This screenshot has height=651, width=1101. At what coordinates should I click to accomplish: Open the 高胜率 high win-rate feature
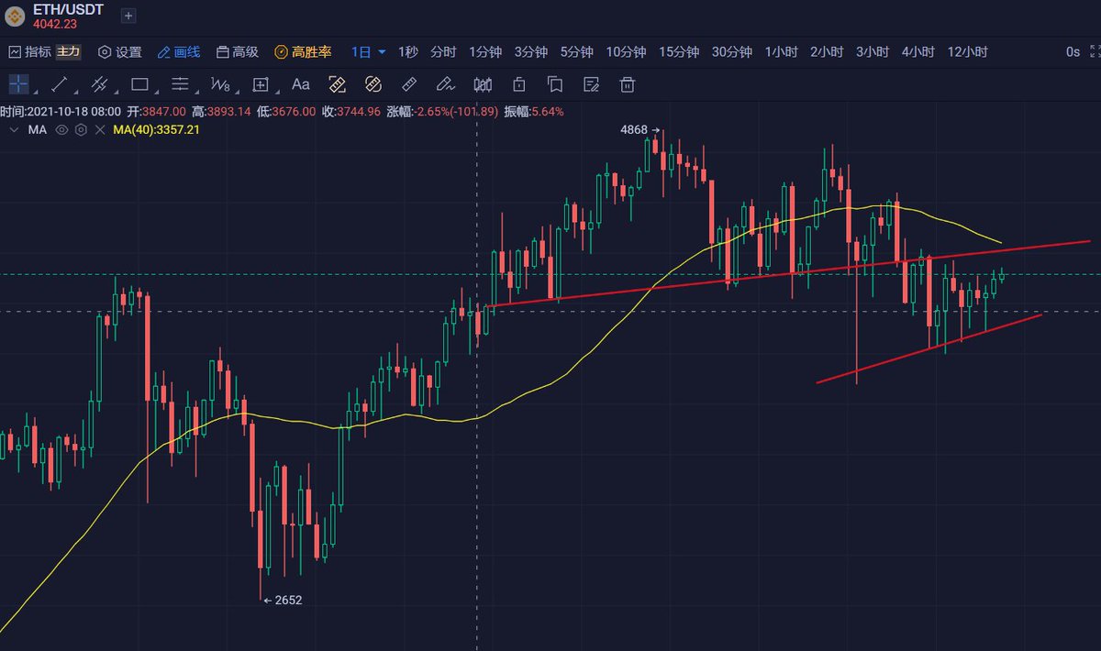pos(304,52)
